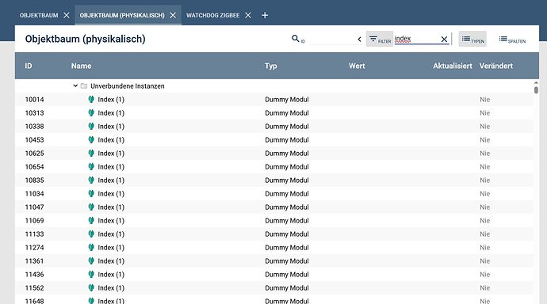Select Index (1) name in row 10625
This screenshot has width=547, height=304.
pos(111,154)
